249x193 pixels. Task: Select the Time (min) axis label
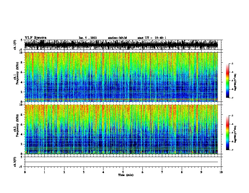coord(126,175)
